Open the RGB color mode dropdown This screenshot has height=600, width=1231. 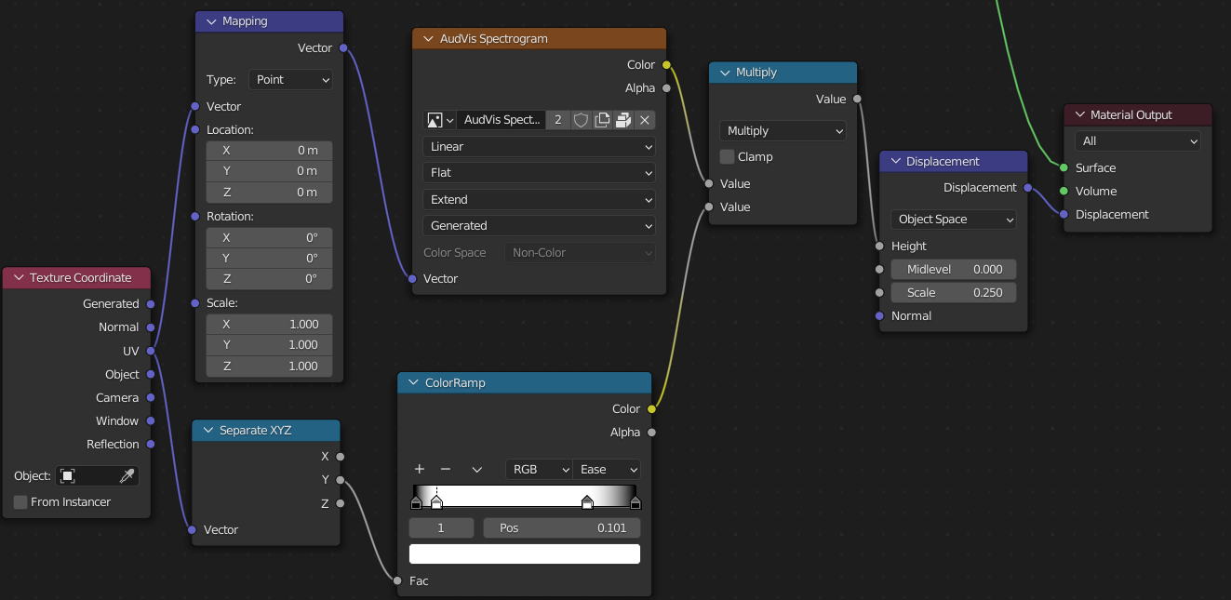click(539, 470)
